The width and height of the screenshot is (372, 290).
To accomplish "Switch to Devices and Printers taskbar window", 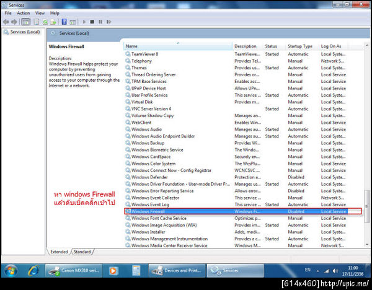I will pos(177,271).
